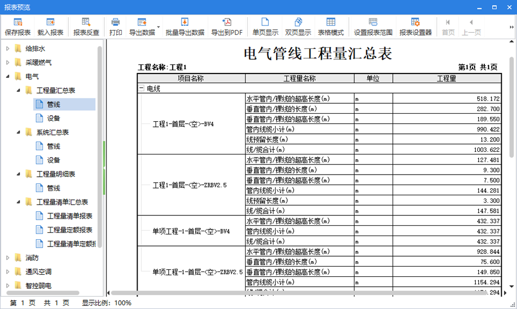
Task: Export report using 导出到PDF icon
Action: tap(226, 26)
